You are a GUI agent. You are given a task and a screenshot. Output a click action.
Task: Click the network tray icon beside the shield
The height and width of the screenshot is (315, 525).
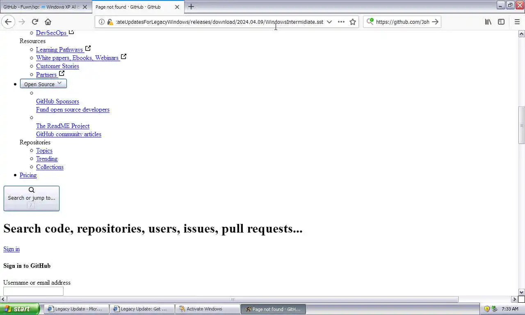[494, 309]
